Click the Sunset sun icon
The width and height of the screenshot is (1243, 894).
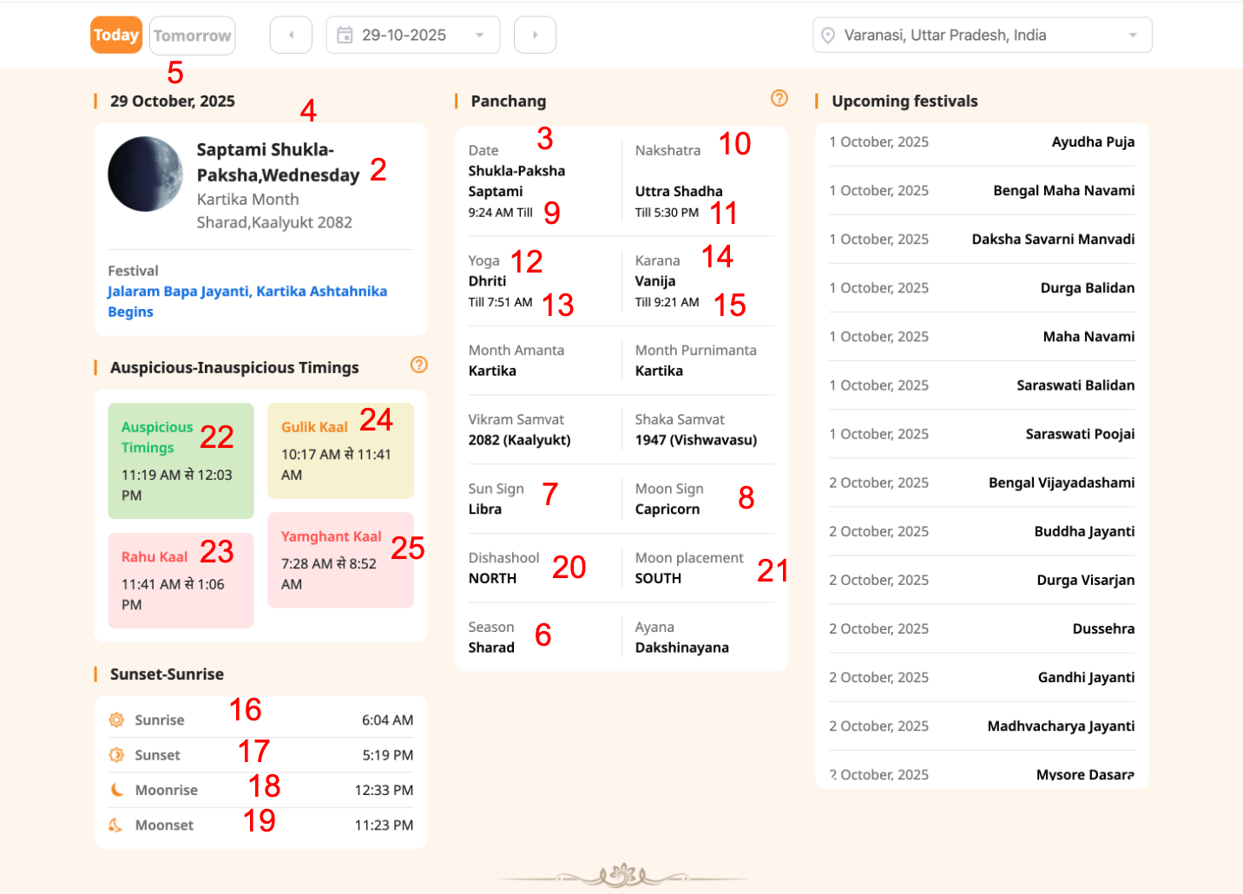coord(116,755)
